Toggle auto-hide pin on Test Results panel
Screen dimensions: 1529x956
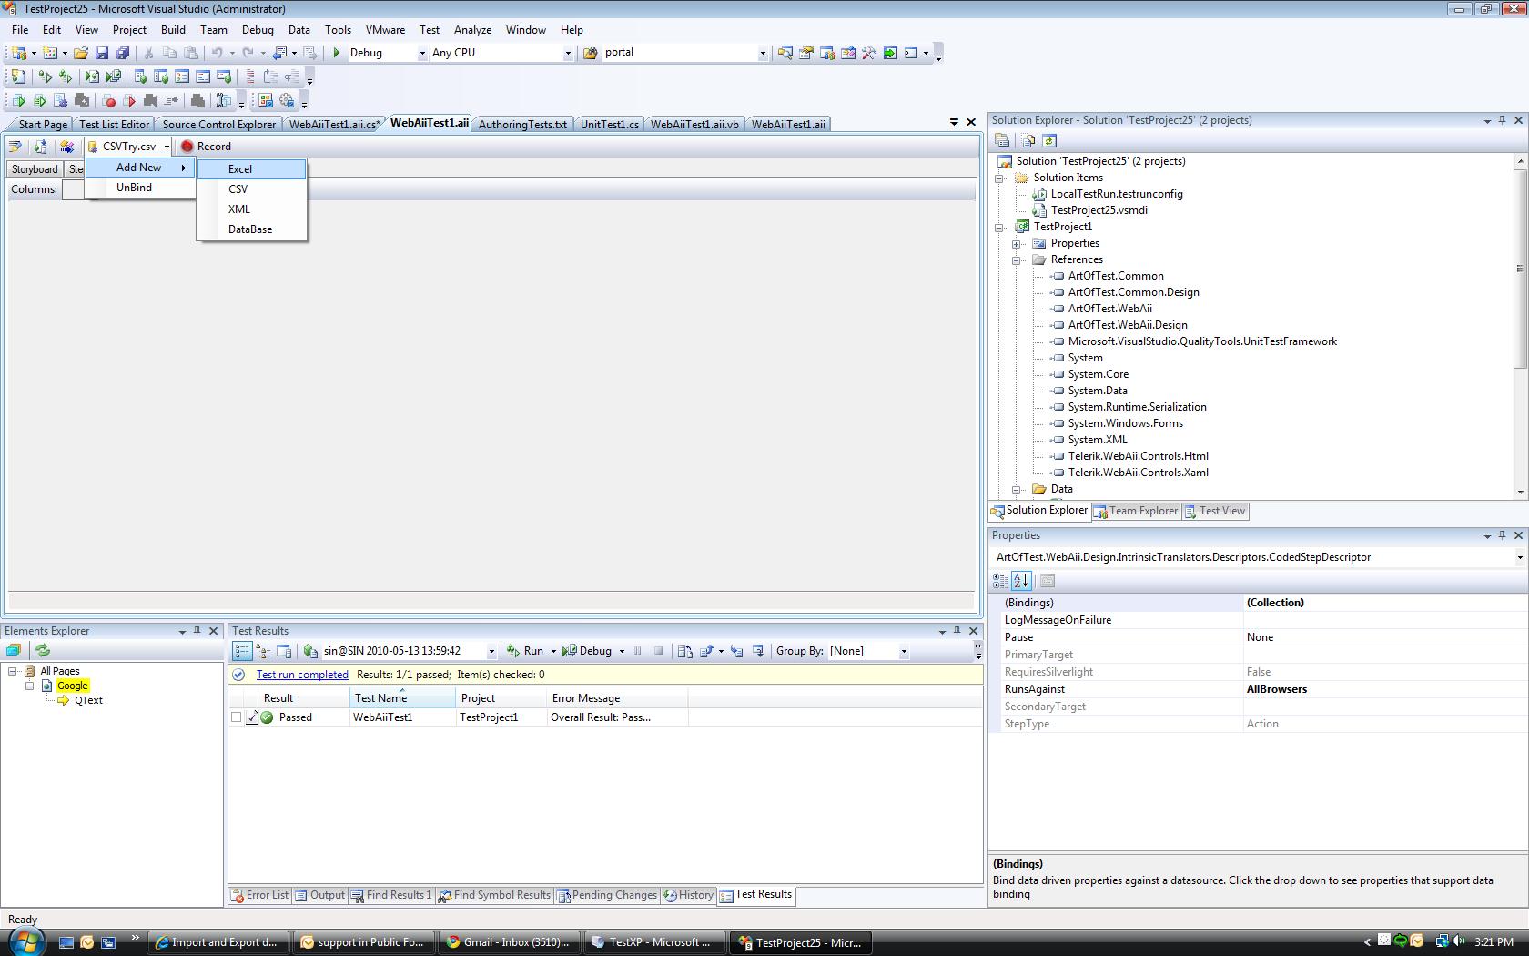957,631
